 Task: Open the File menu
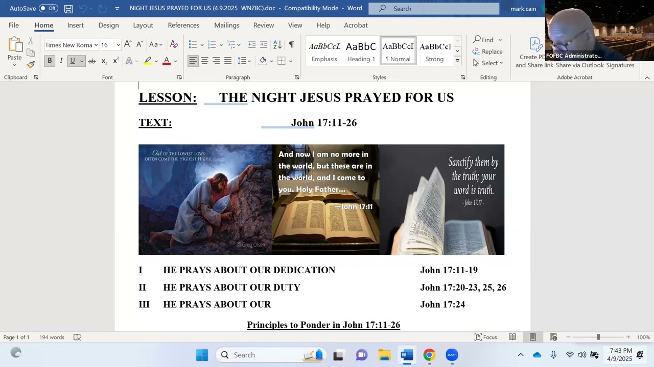tap(14, 25)
